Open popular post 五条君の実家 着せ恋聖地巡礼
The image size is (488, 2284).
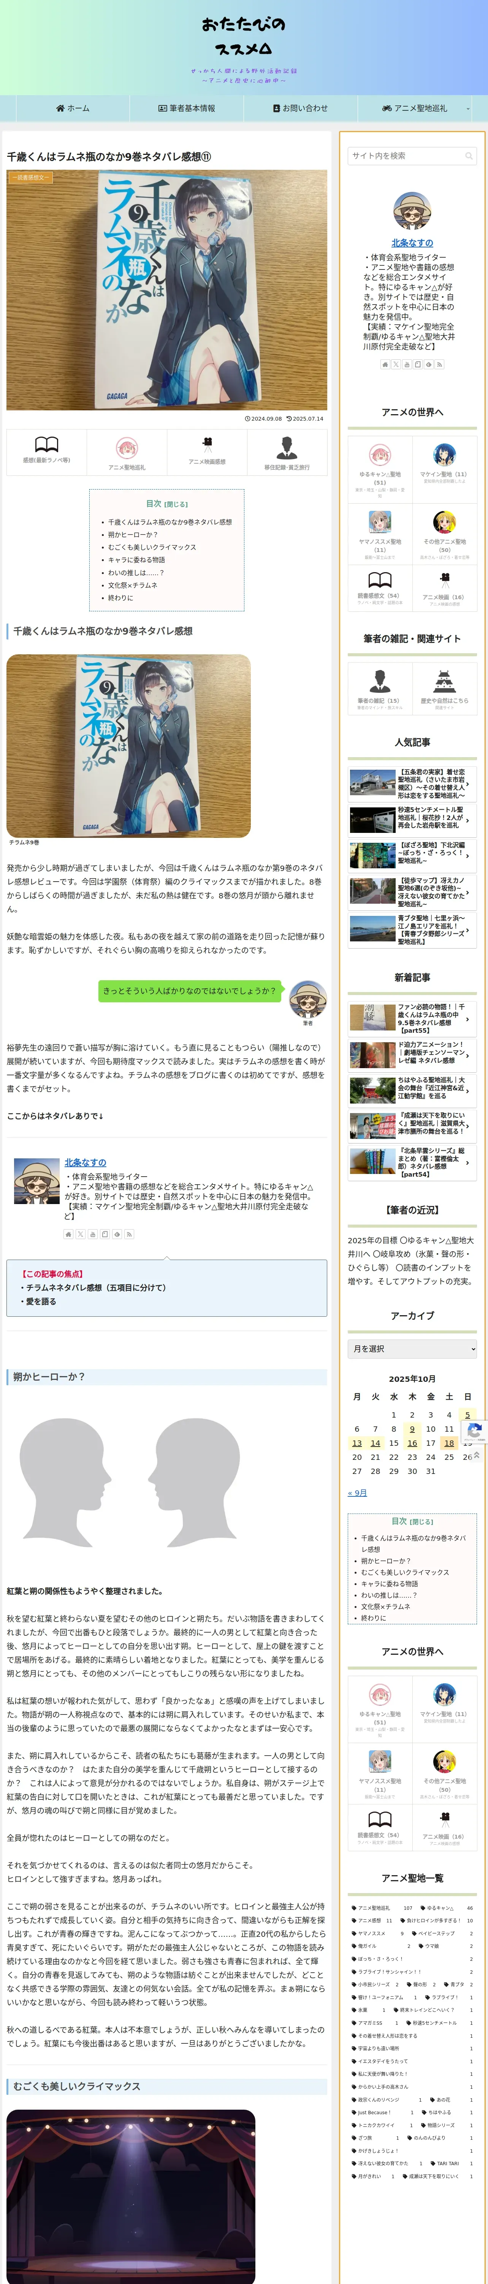click(412, 784)
